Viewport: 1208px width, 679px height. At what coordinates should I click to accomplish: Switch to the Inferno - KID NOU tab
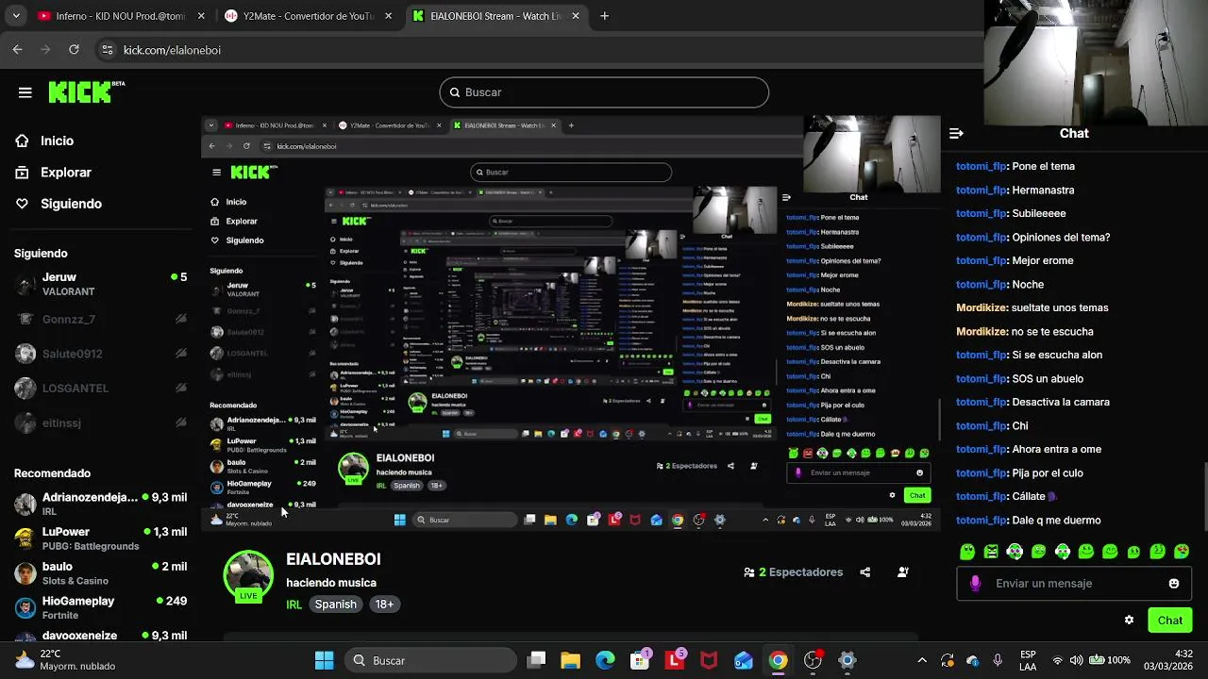120,16
